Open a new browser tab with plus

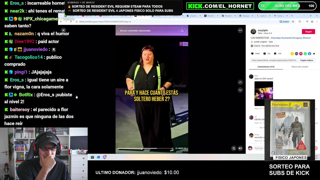(292, 16)
